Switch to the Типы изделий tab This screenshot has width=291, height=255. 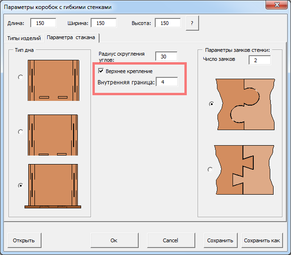tap(24, 38)
